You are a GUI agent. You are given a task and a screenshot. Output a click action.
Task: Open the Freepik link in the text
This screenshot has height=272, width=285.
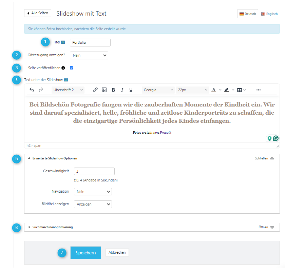pos(166,133)
